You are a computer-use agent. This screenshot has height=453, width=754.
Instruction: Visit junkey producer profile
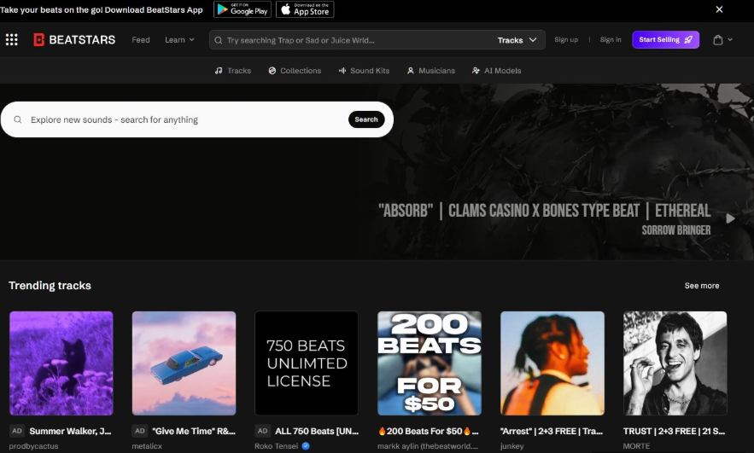(x=512, y=446)
